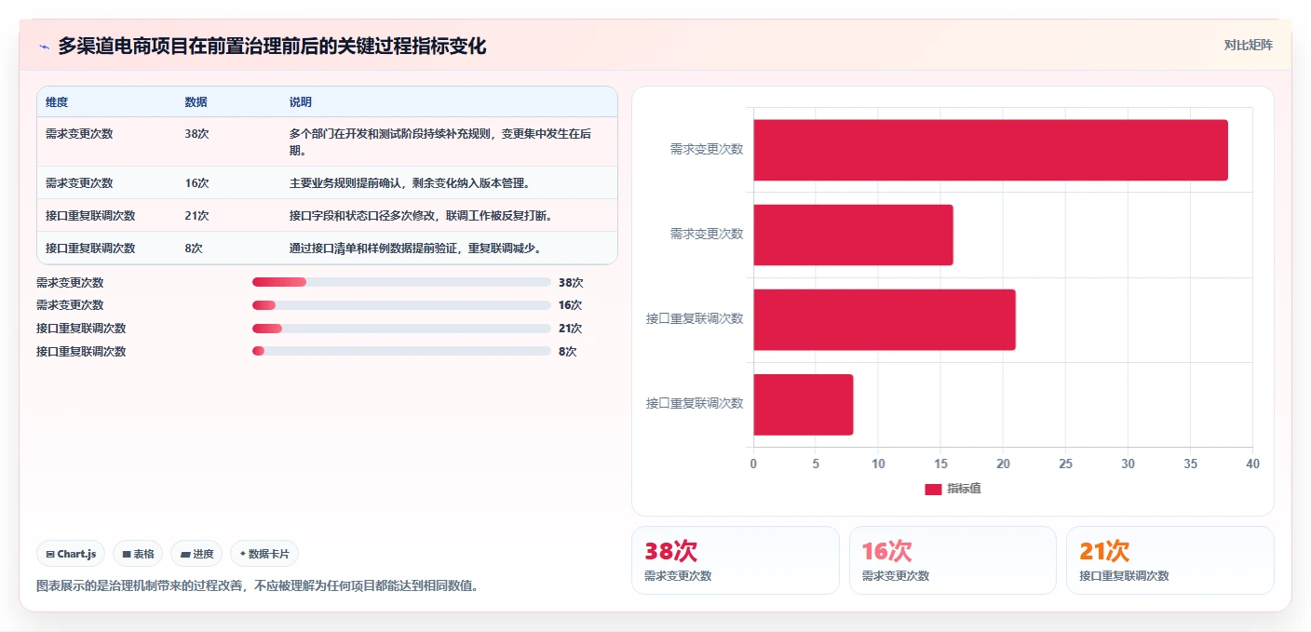Click the table's 需求变更次数 cell in the 38次 row
The image size is (1311, 632).
click(79, 133)
